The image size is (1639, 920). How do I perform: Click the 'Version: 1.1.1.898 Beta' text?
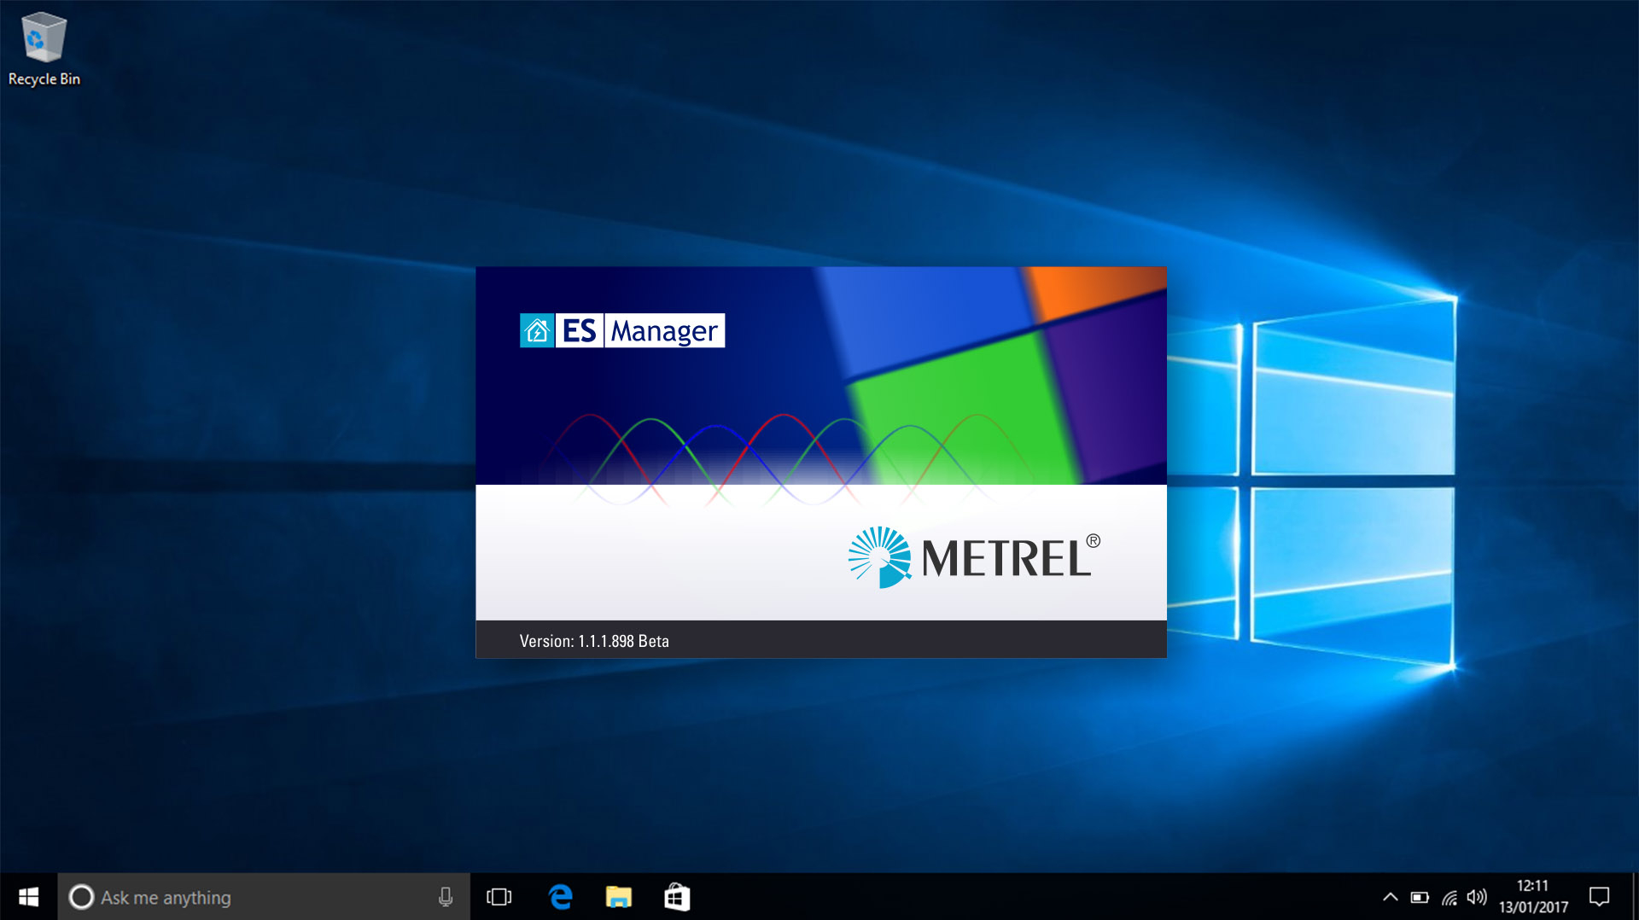(x=594, y=641)
